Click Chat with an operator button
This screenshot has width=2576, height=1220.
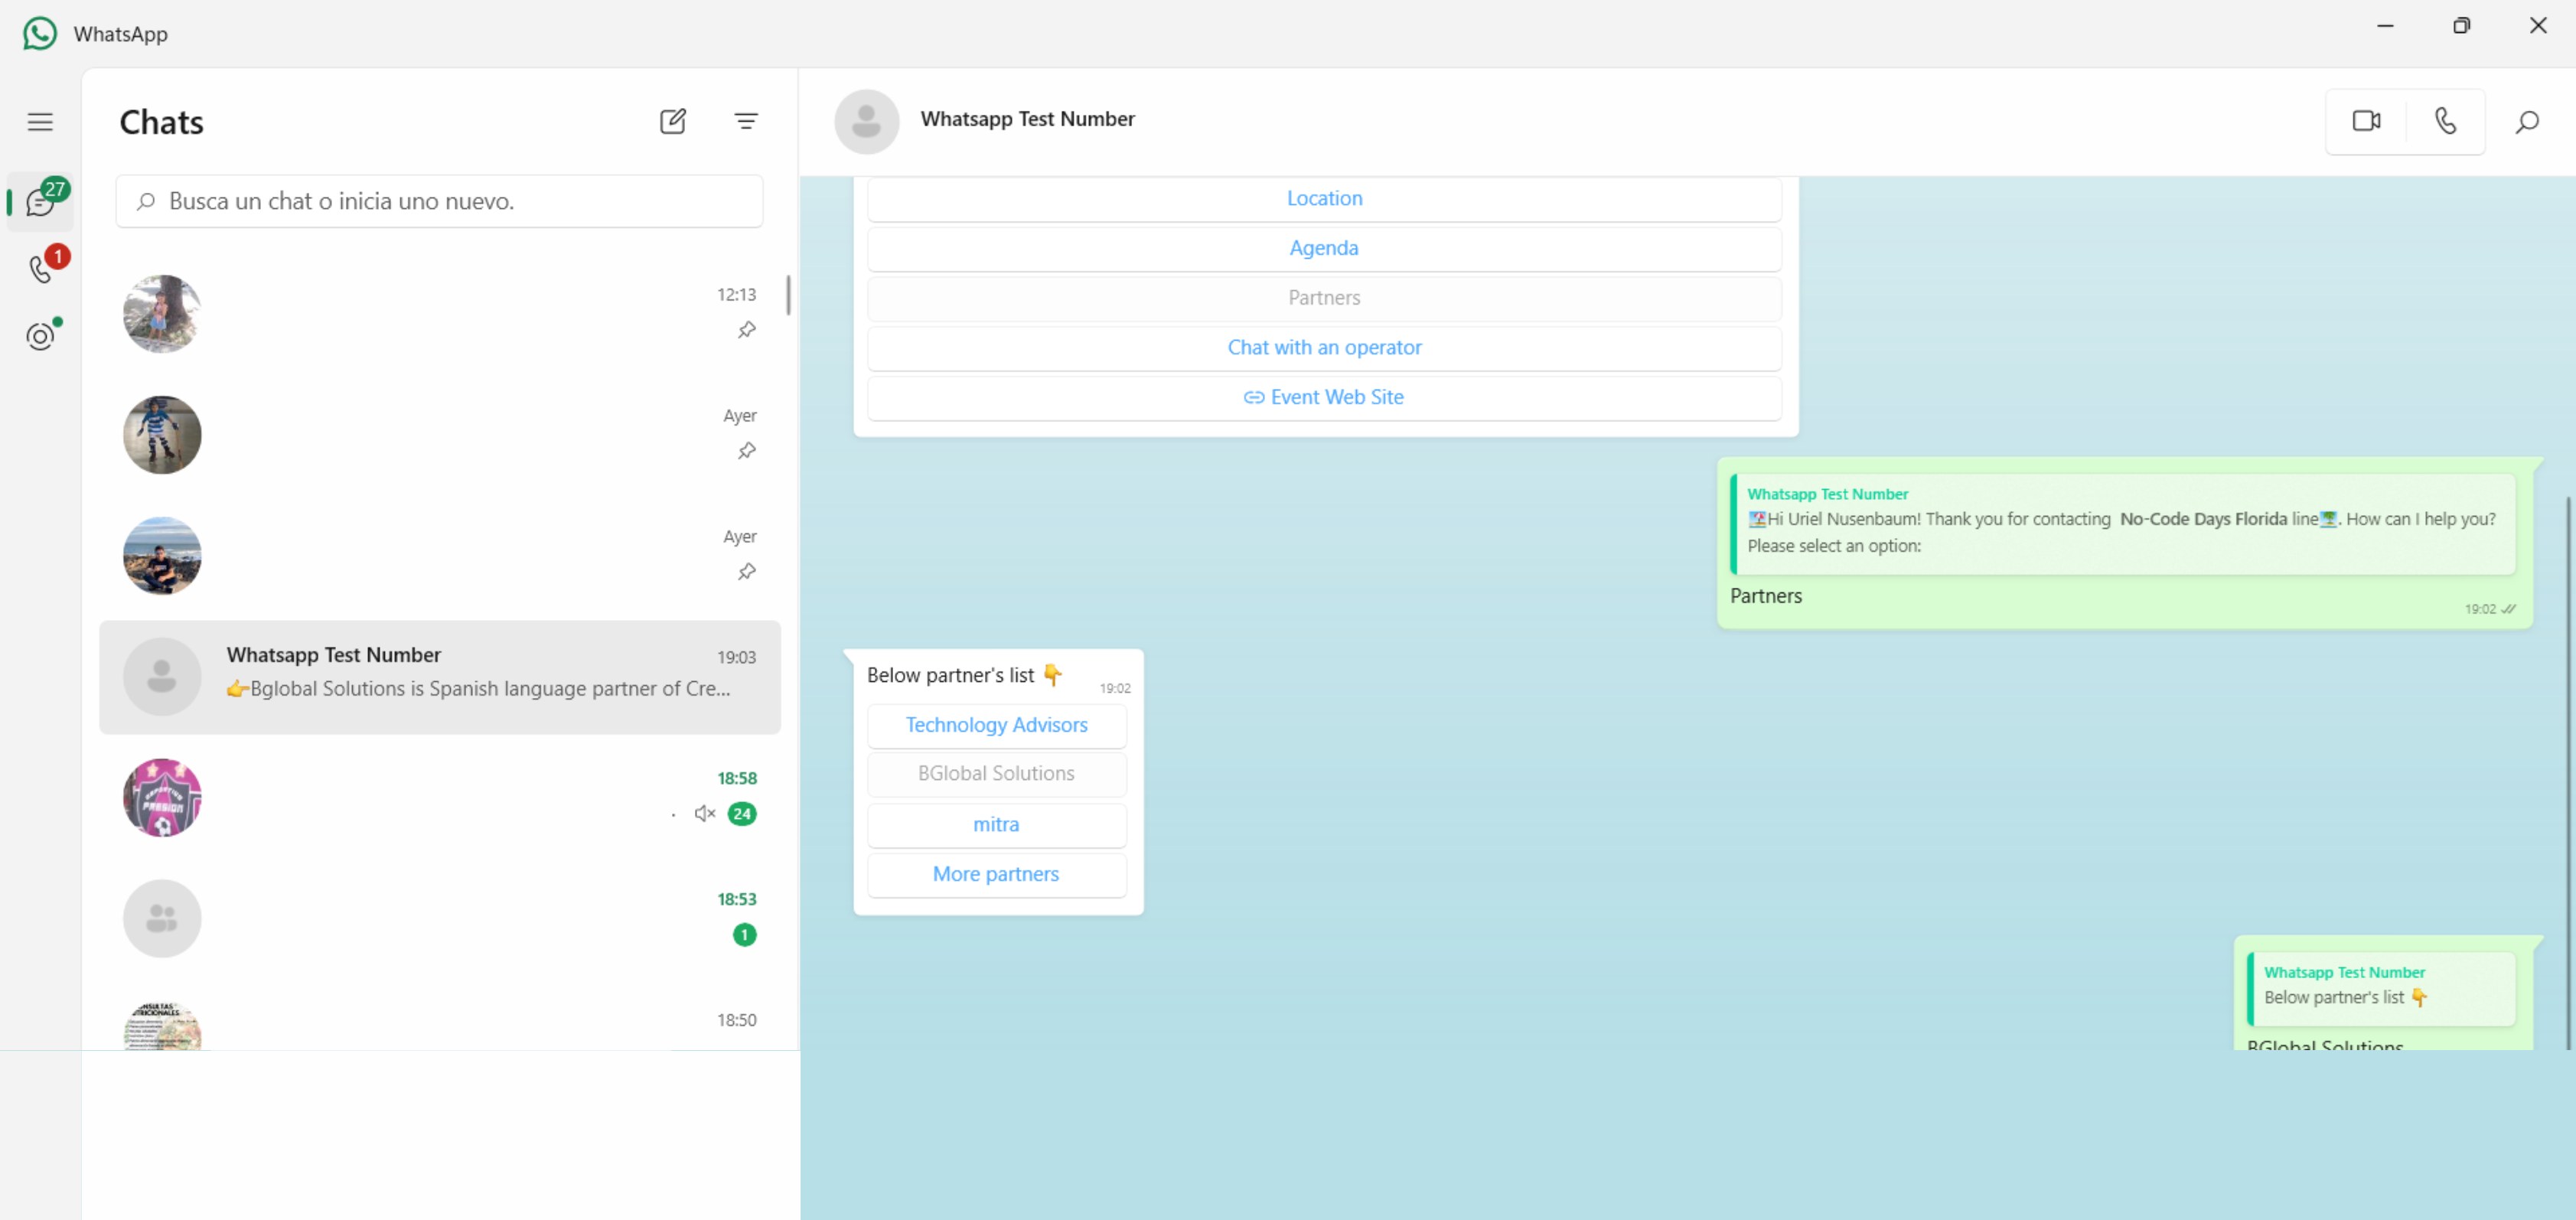tap(1324, 347)
